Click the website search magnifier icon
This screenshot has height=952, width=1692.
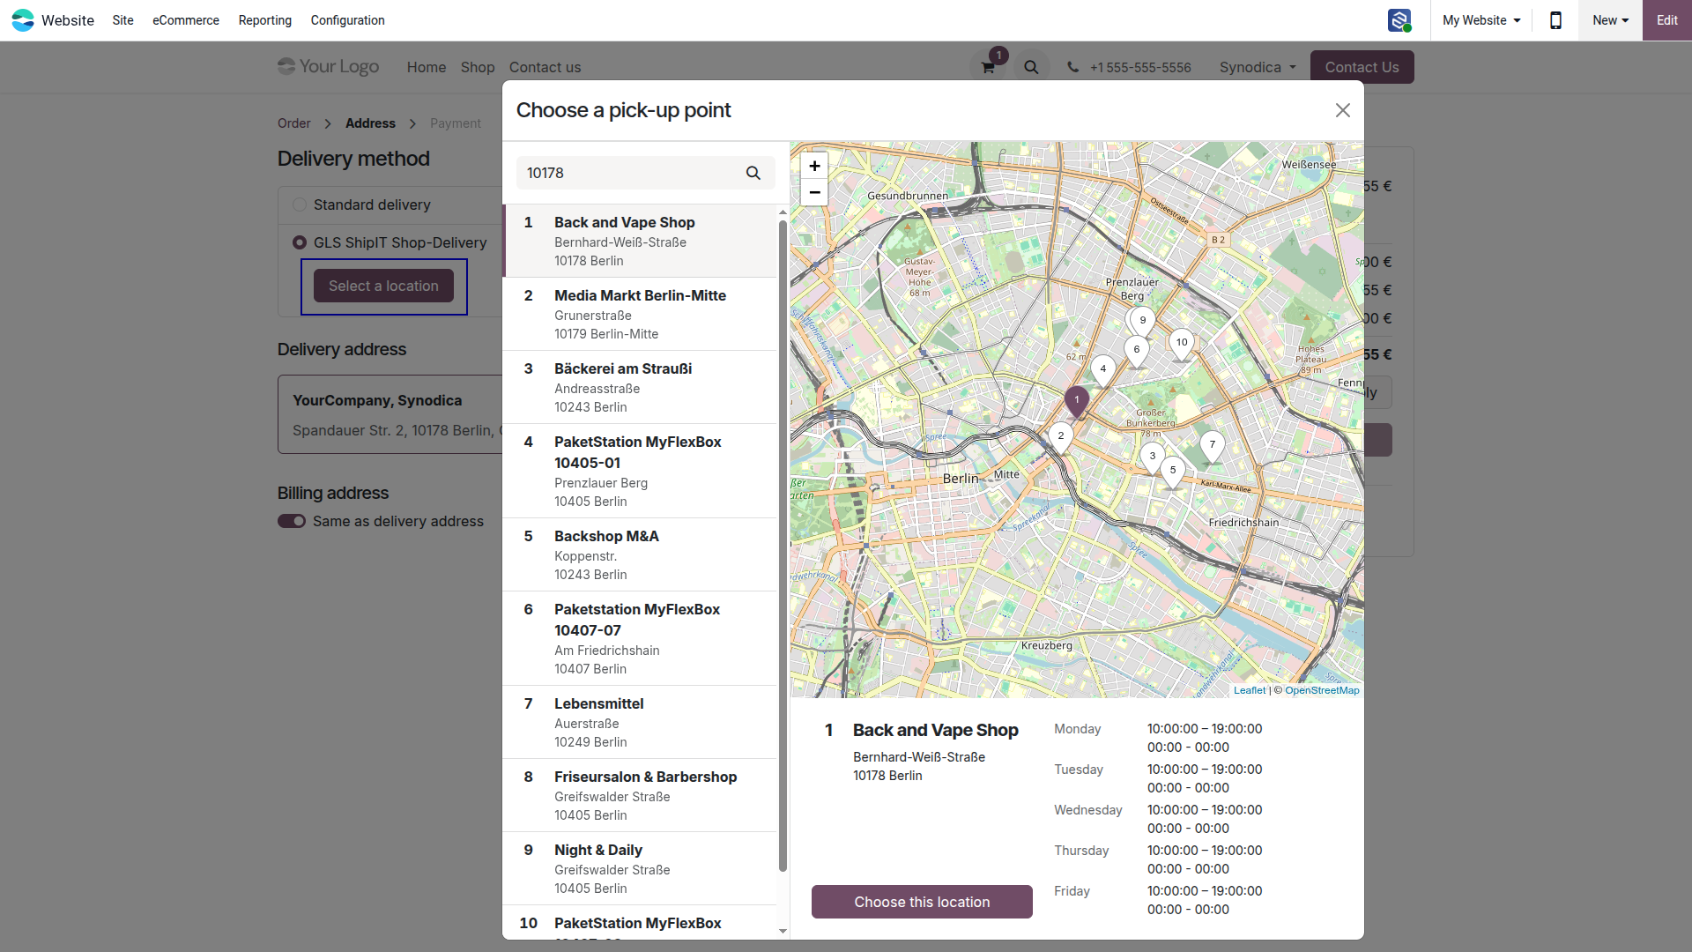click(1031, 67)
